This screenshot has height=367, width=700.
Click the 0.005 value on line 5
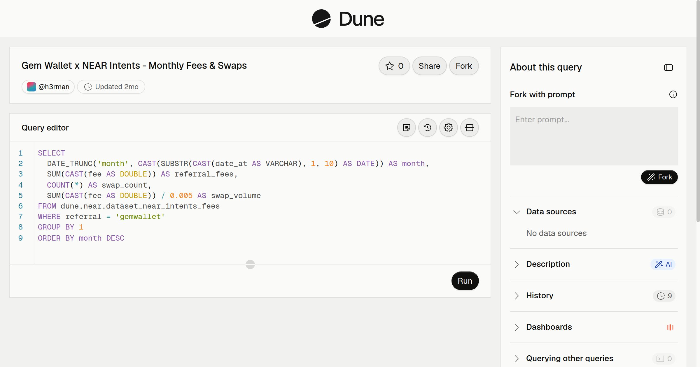[181, 195]
